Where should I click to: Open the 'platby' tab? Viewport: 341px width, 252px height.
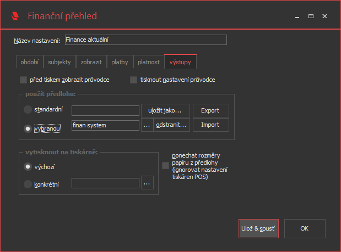120,62
